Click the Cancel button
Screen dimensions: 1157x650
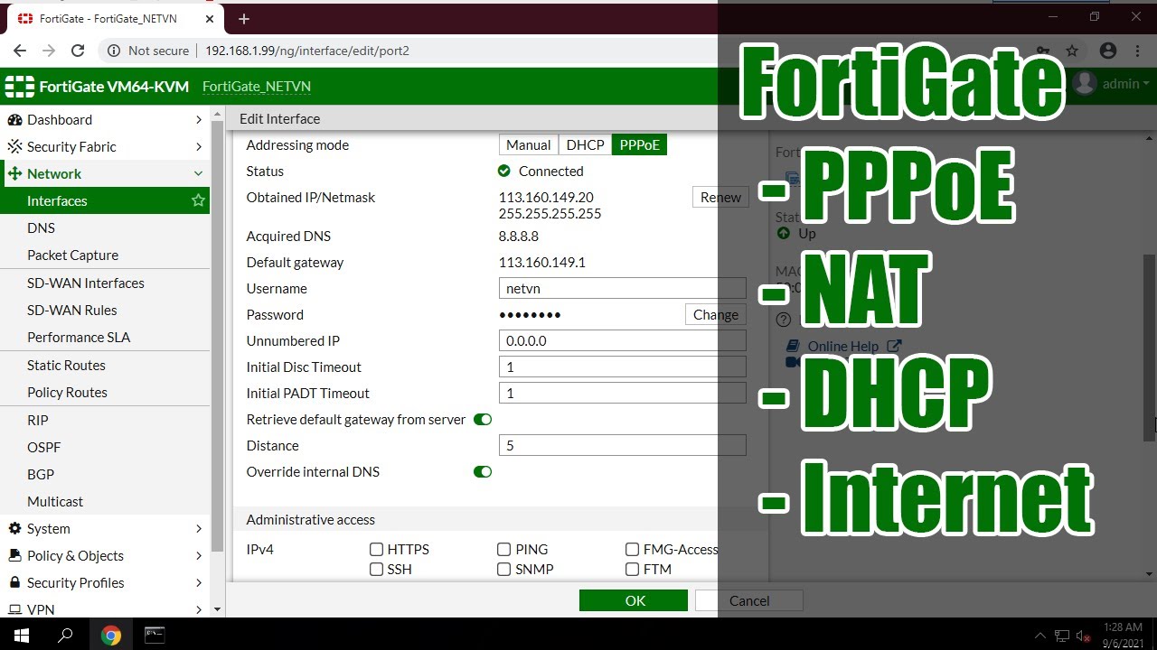(748, 601)
